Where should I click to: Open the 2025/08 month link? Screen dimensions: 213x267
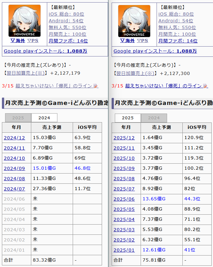124,179
